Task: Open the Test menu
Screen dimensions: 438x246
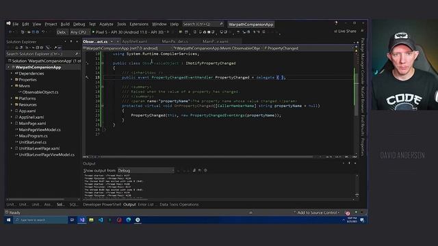Action: pos(92,25)
